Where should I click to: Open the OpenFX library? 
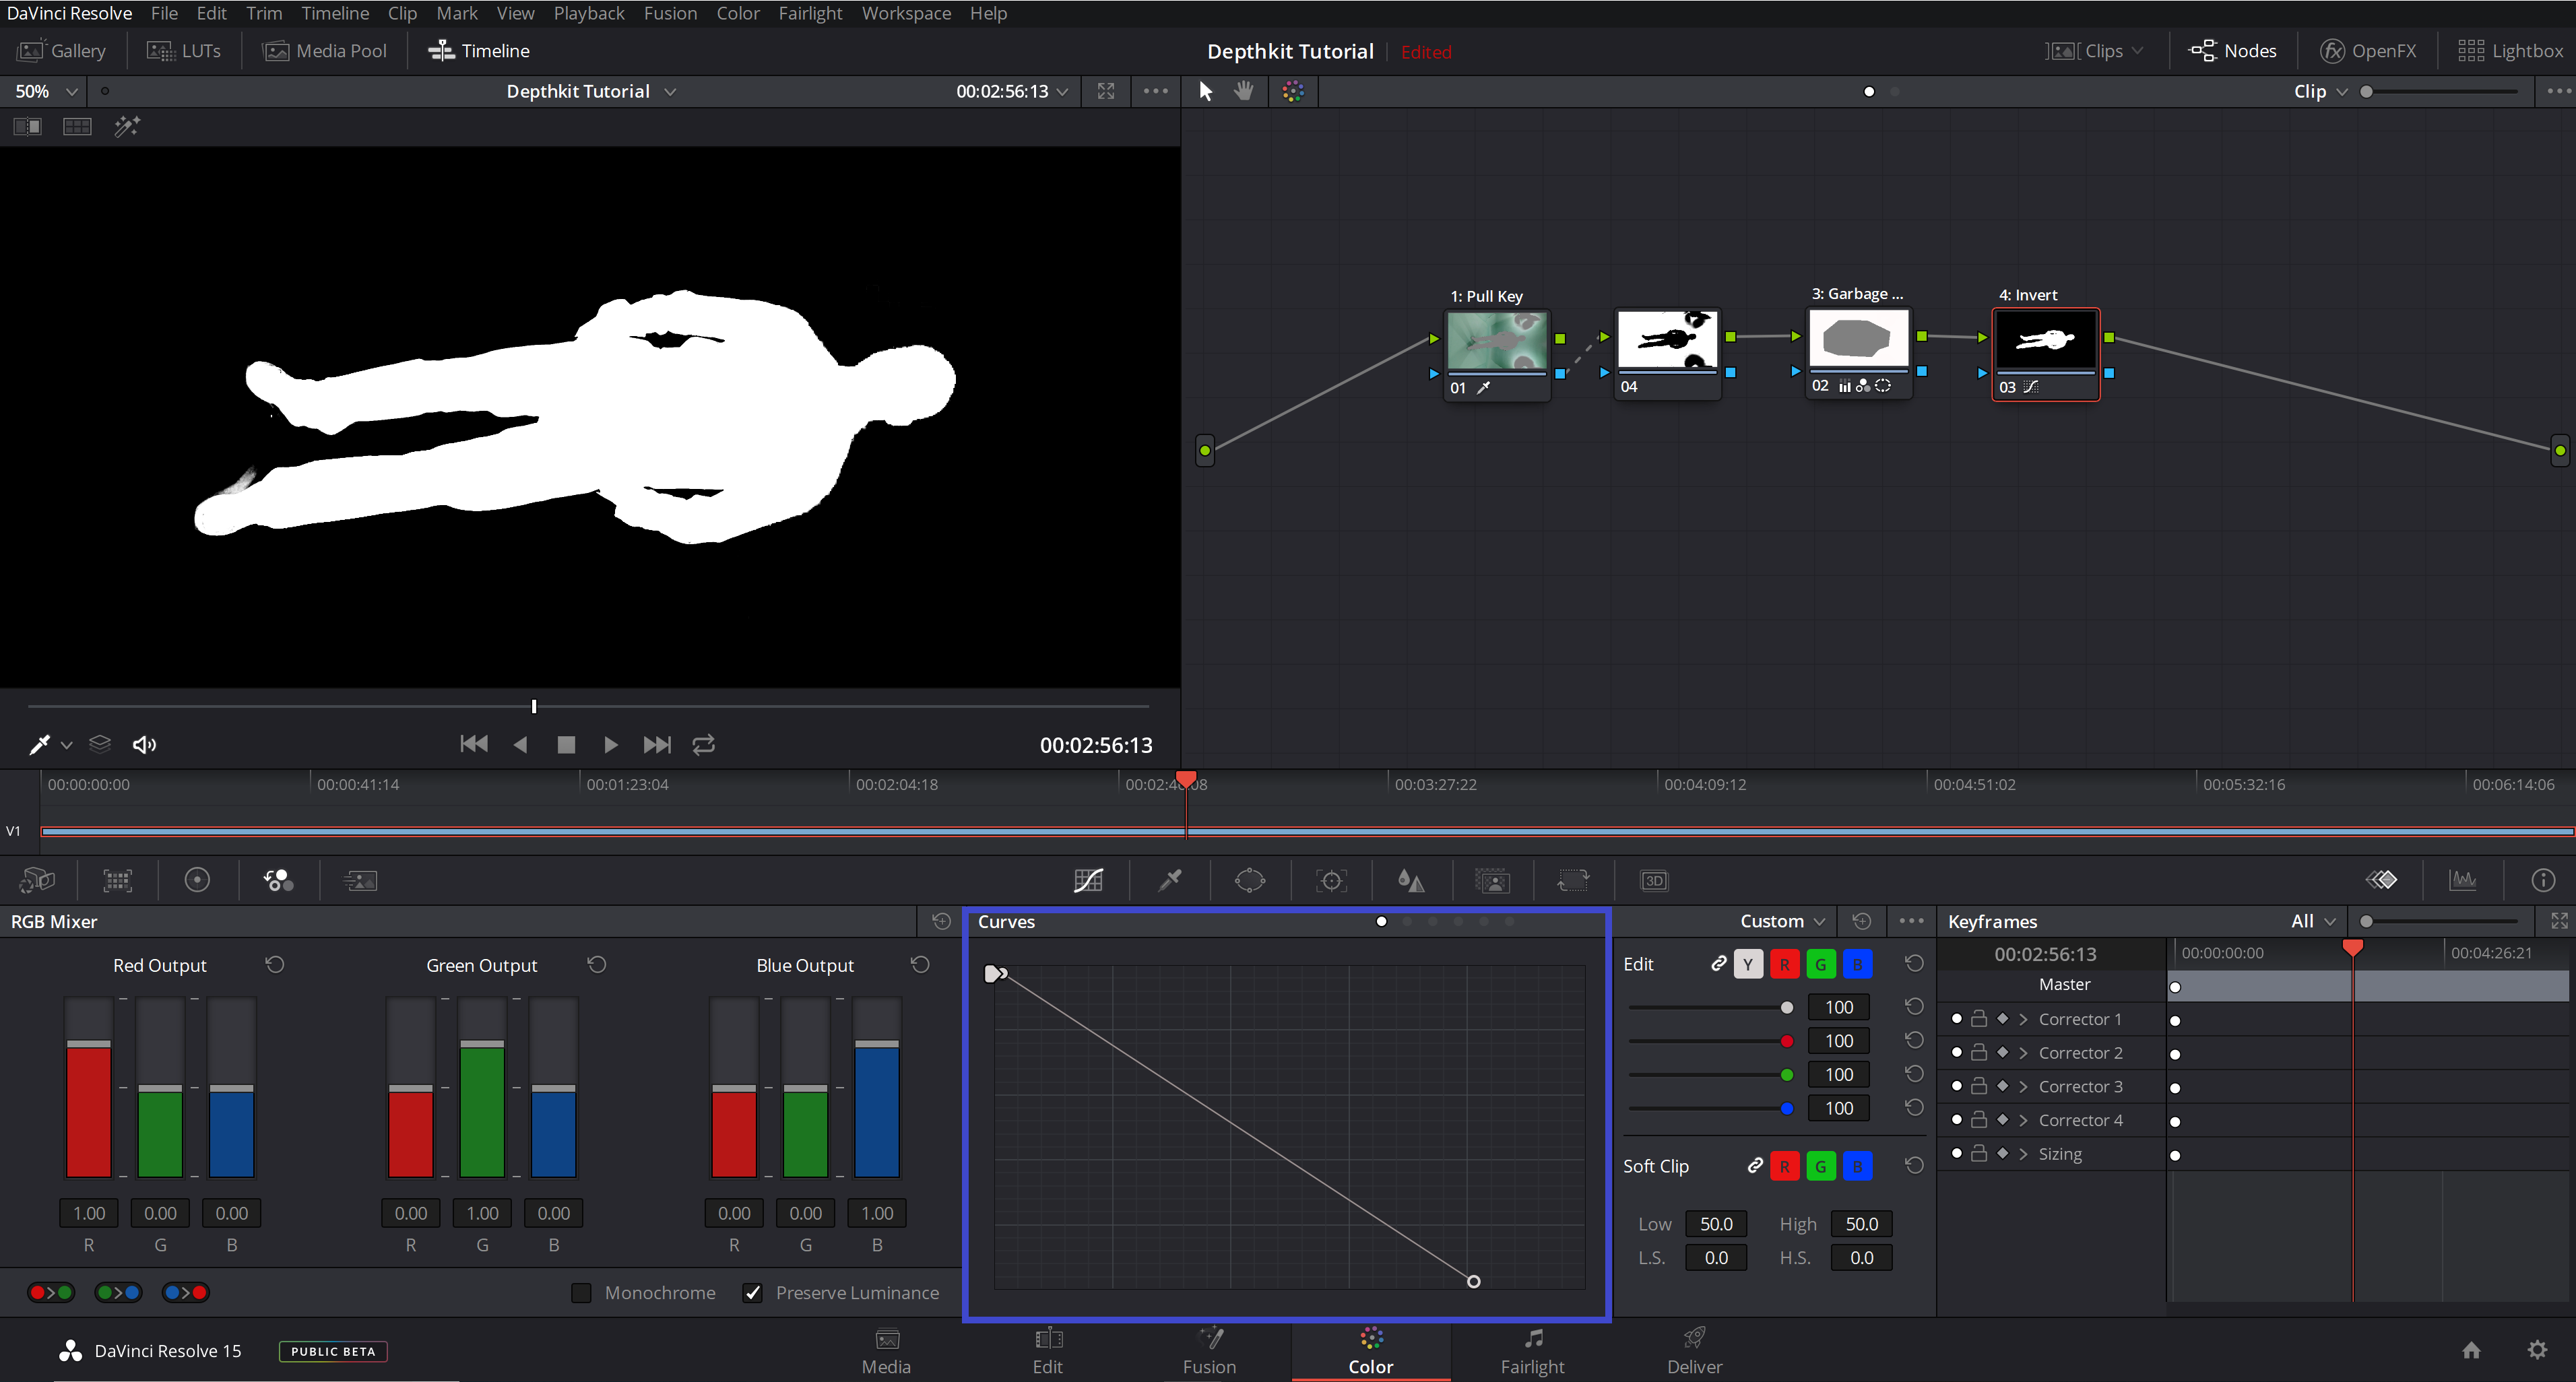[x=2367, y=51]
